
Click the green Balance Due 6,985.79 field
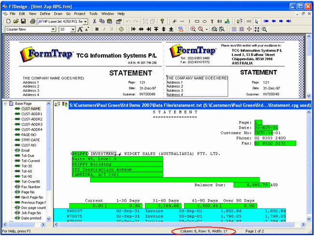click(x=252, y=185)
